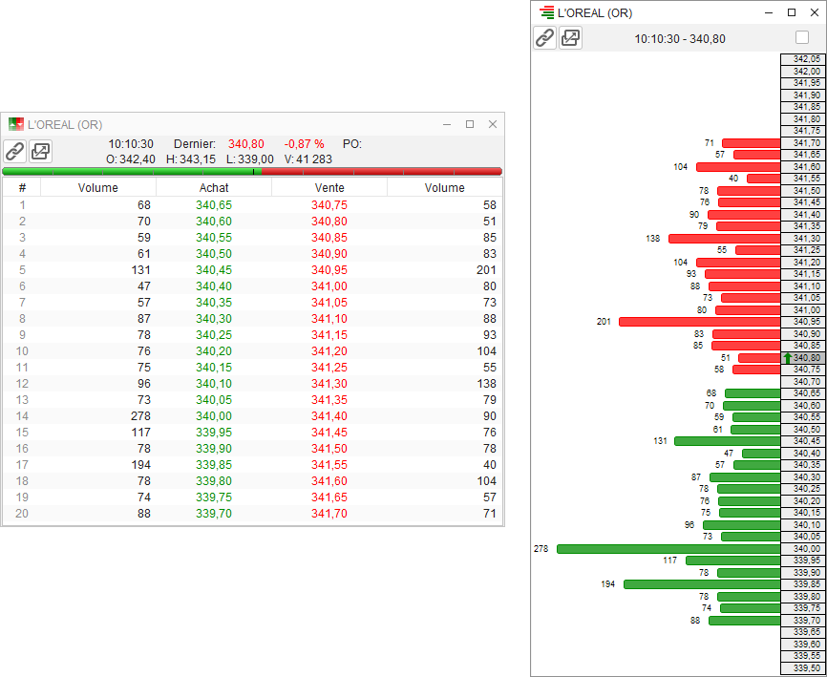This screenshot has width=827, height=677.
Task: Click the Dernier value 340,80
Action: 245,144
